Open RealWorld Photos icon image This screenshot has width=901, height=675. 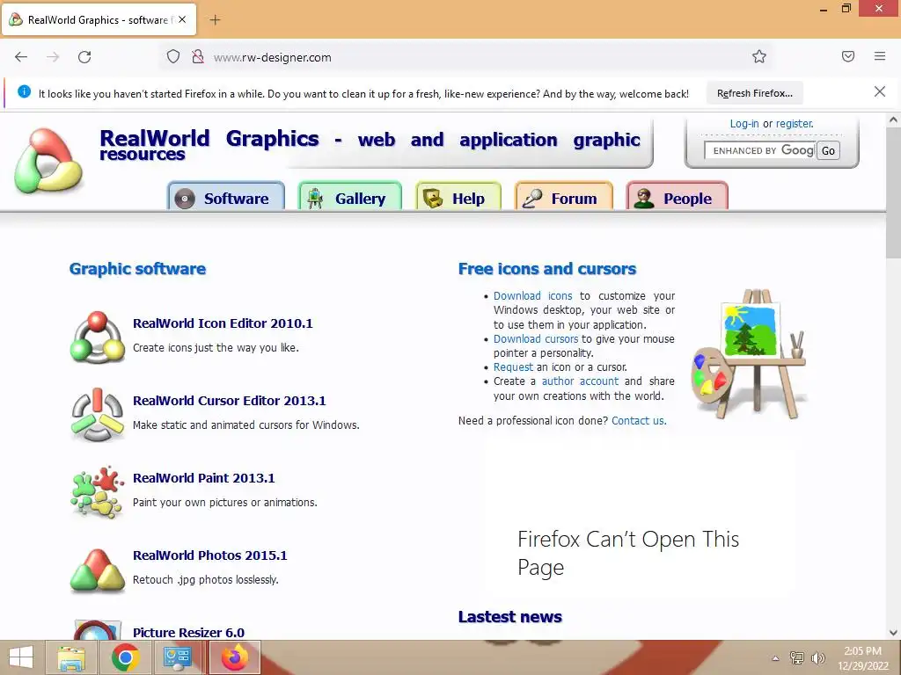coord(97,570)
